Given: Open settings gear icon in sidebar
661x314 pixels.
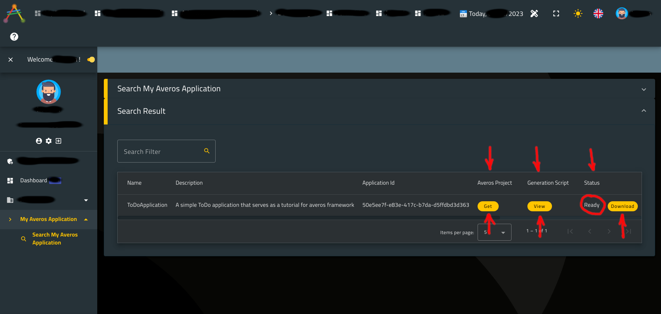Looking at the screenshot, I should 49,141.
